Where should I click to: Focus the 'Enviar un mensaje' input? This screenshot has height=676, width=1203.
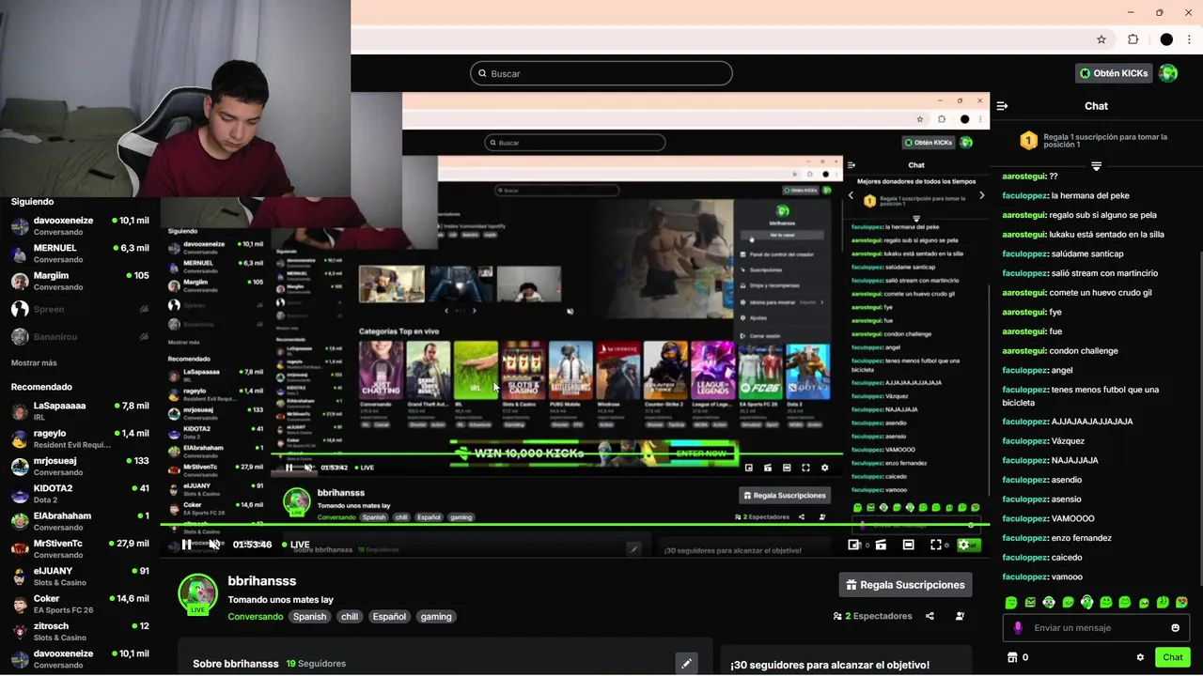(x=1096, y=628)
